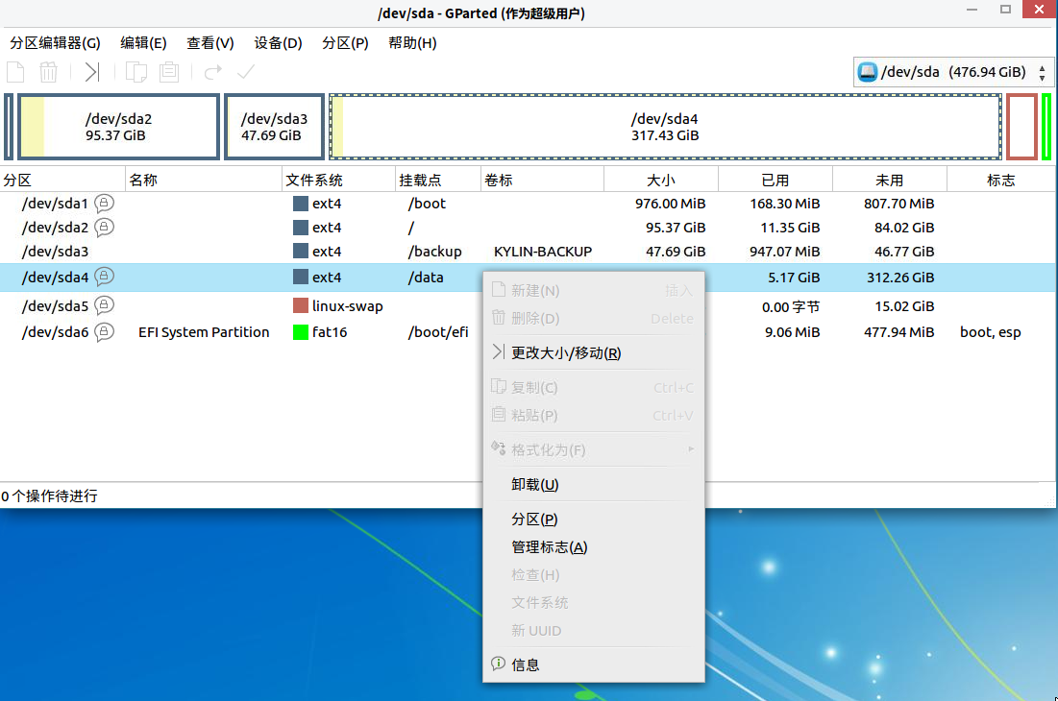This screenshot has width=1058, height=701.
Task: Click the fat16 green color swatch
Action: coord(300,332)
